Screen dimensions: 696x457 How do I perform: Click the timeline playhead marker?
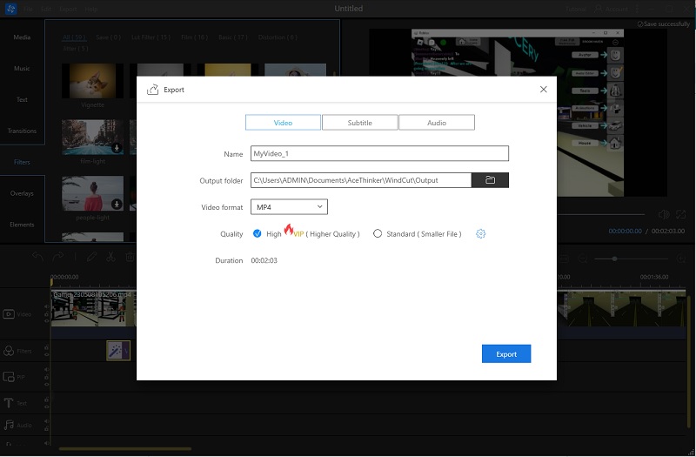[x=51, y=281]
